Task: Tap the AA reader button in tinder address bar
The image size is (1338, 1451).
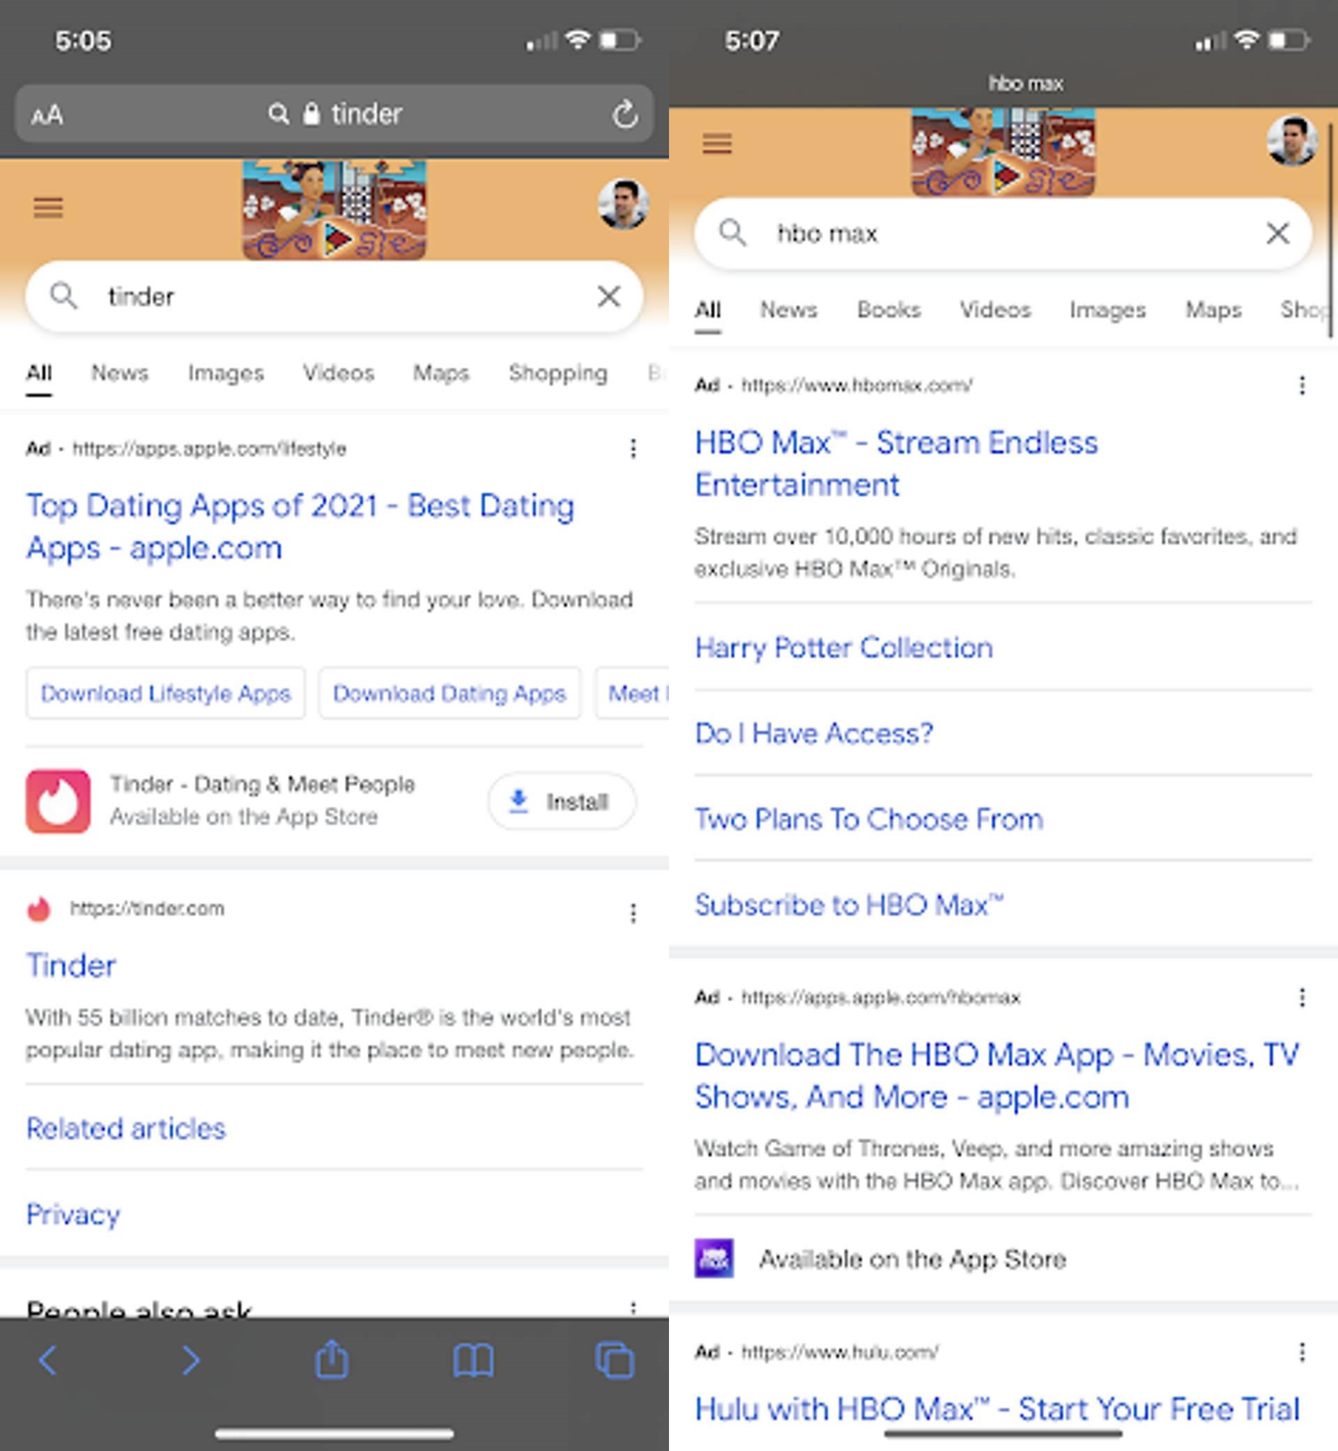Action: (x=47, y=114)
